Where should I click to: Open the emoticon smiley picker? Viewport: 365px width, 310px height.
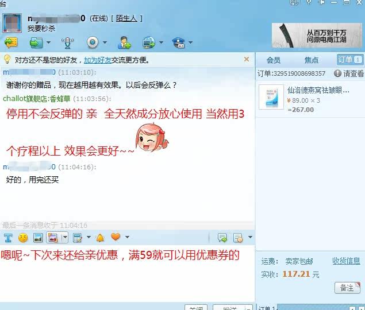pyautogui.click(x=23, y=238)
